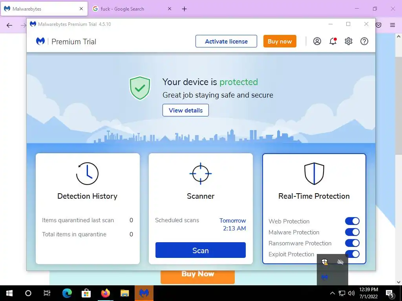Click the Real-Time Protection shield icon
This screenshot has width=402, height=301.
[x=314, y=174]
